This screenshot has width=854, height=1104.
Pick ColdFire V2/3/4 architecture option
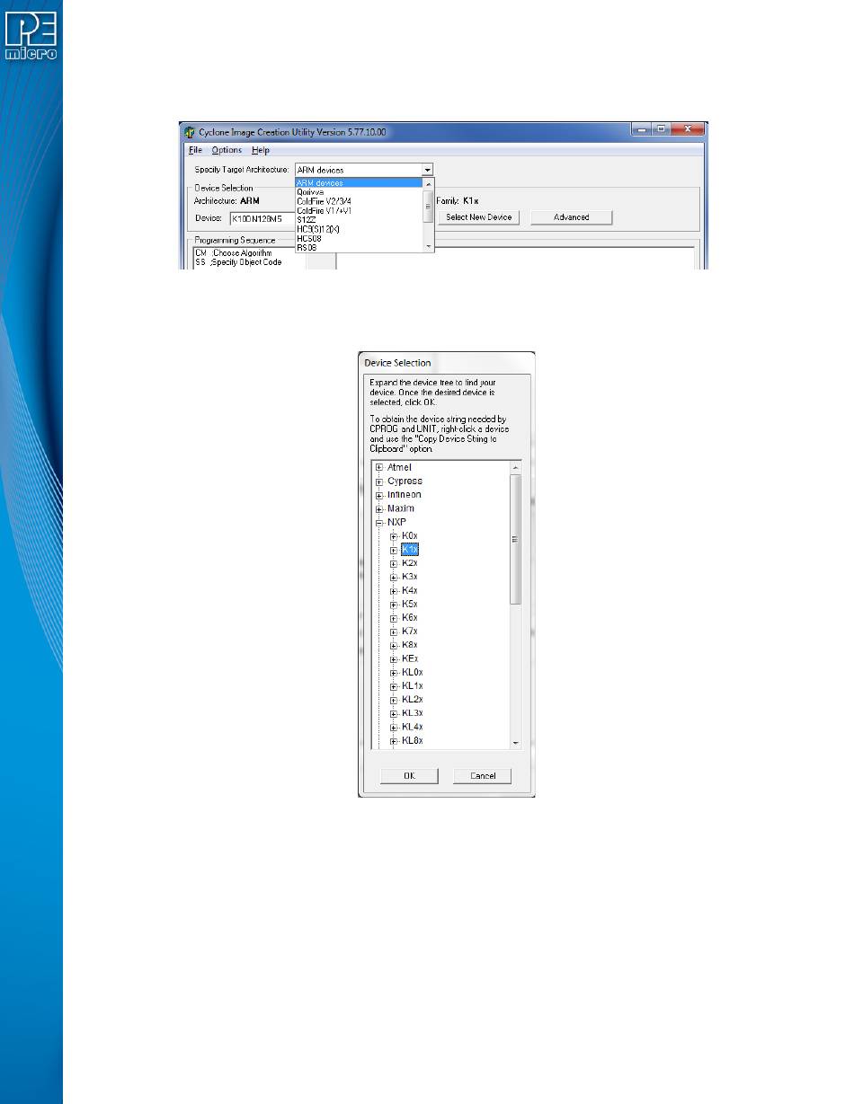tap(359, 200)
